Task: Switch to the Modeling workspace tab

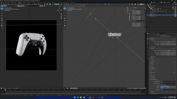Action: tap(24, 2)
